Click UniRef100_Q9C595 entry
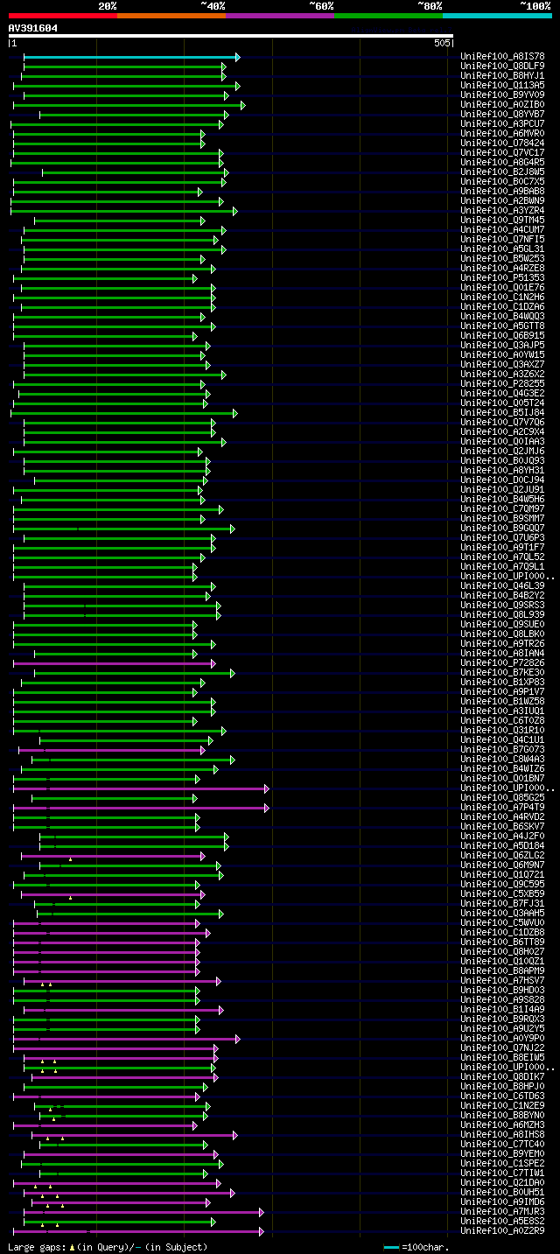The width and height of the screenshot is (560, 1254). coord(502,885)
